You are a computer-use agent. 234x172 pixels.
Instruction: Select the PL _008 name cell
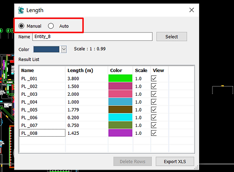click(42, 133)
